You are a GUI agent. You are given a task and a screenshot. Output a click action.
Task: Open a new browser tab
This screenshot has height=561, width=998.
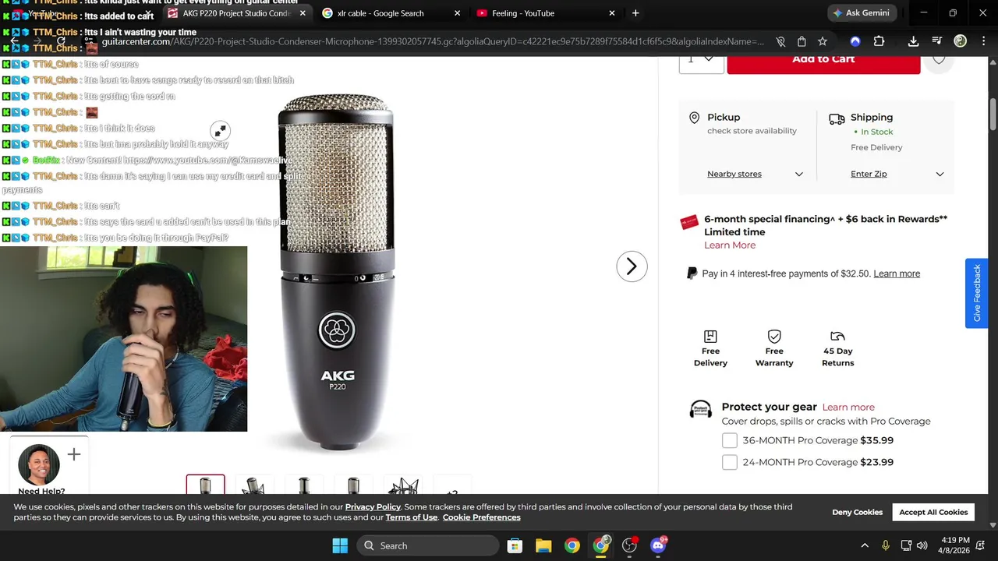[x=635, y=13]
